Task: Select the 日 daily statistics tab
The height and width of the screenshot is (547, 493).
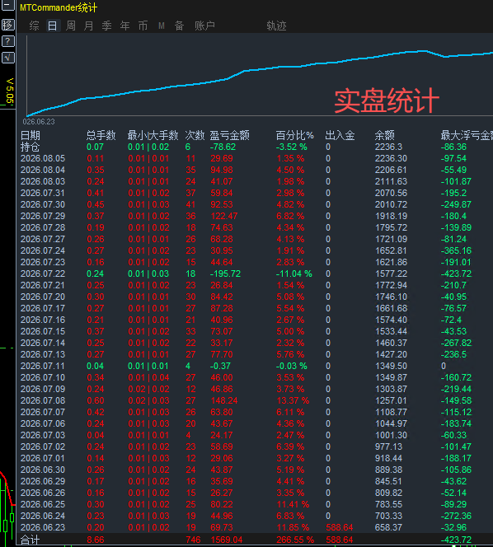Action: click(x=53, y=26)
